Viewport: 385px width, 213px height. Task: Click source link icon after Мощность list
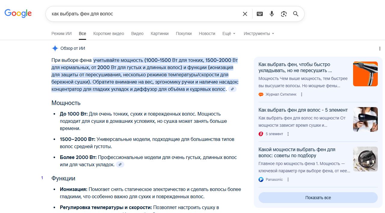coord(120,165)
